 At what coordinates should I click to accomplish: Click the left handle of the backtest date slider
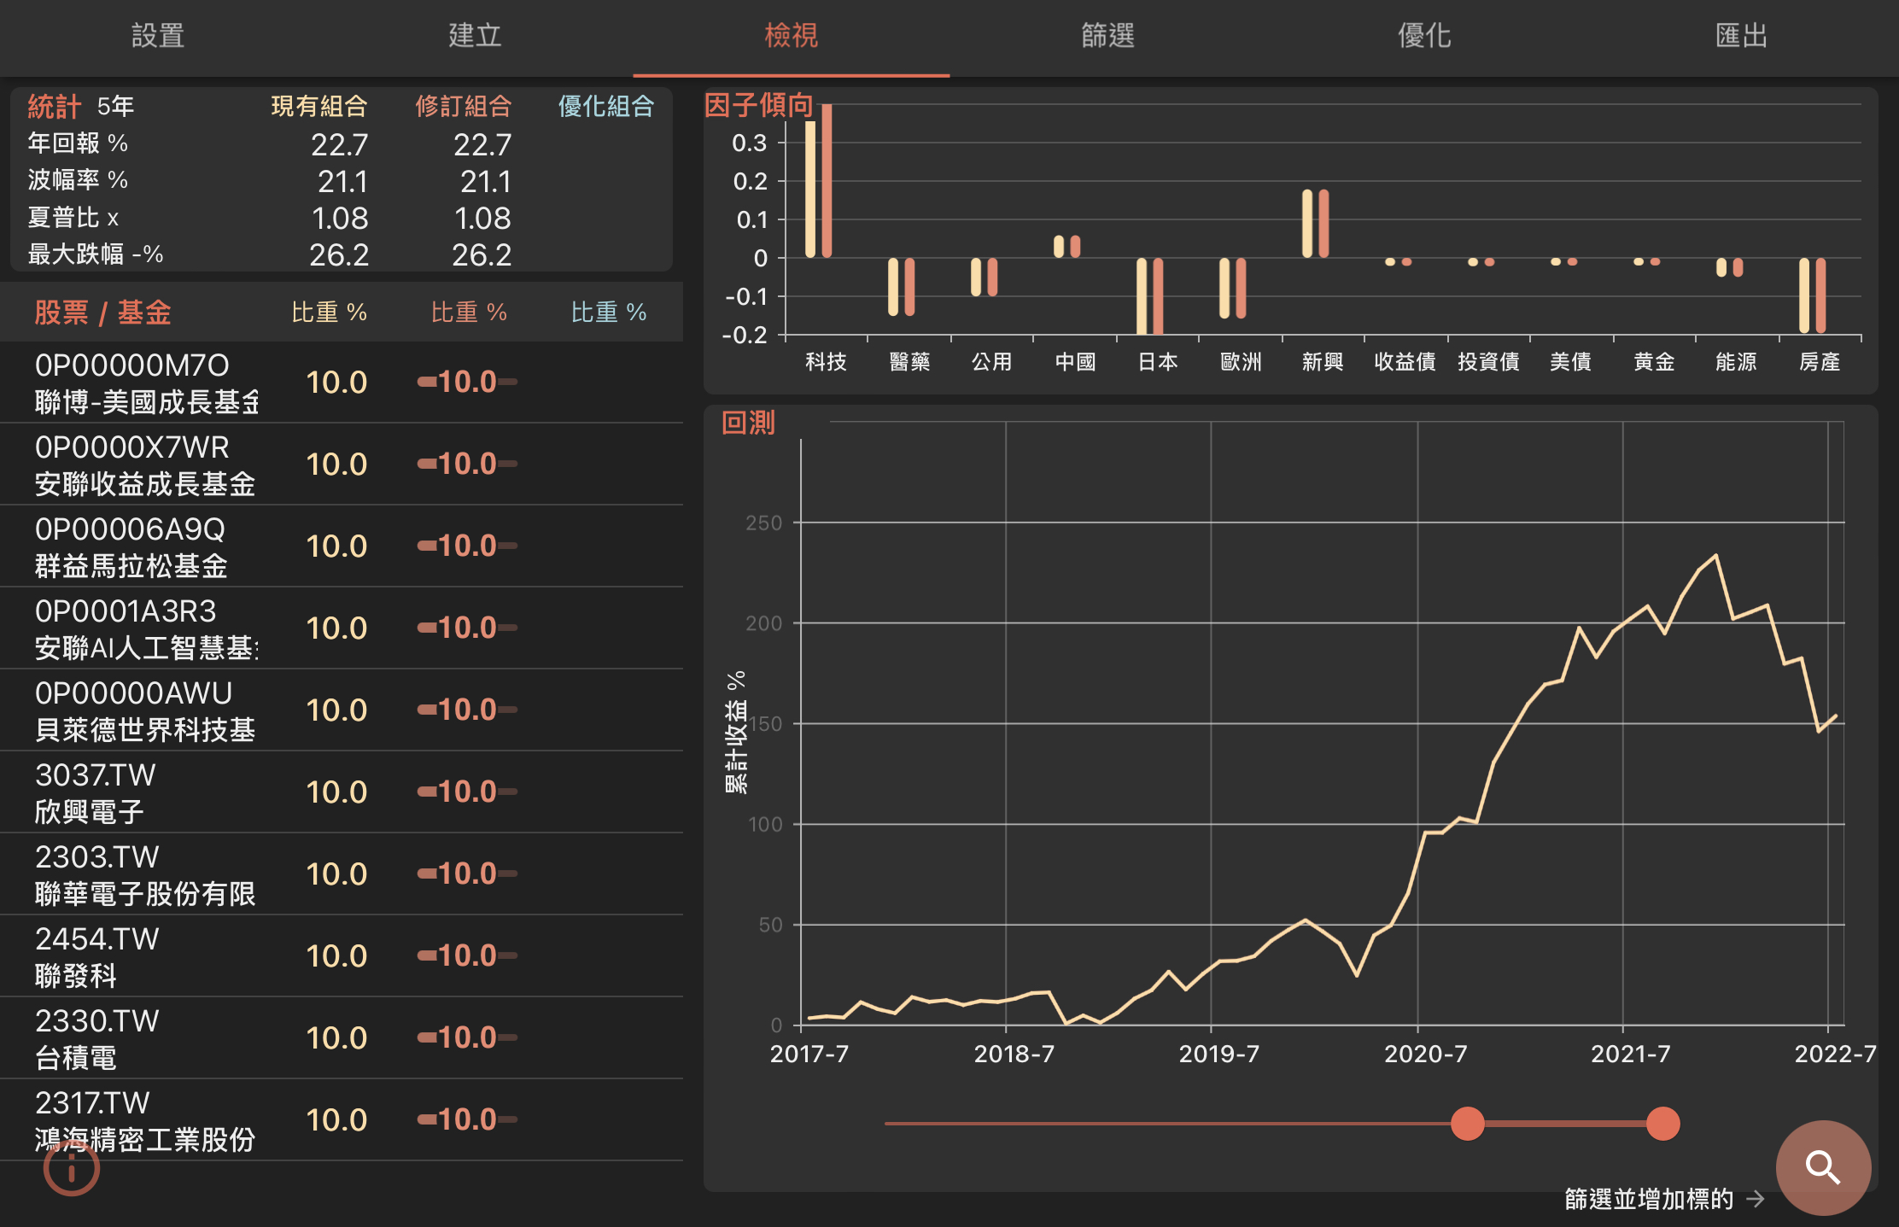(x=1468, y=1124)
